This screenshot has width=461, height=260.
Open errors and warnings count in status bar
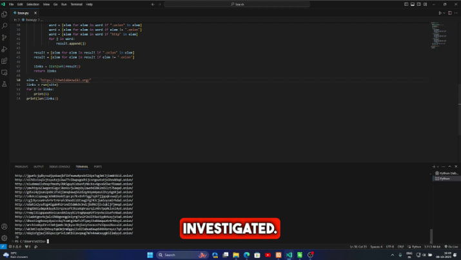click(x=15, y=246)
